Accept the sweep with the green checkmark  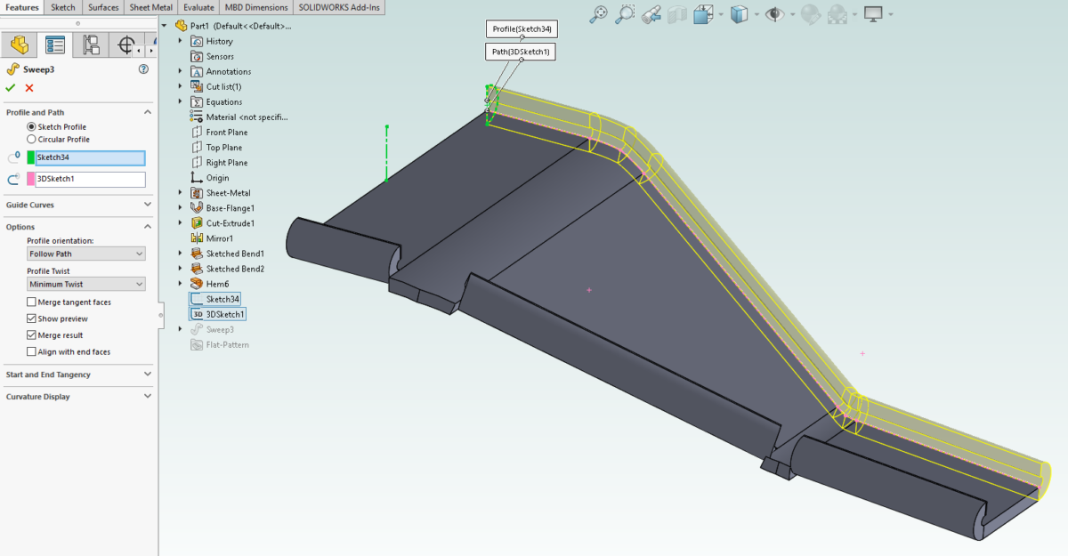click(x=10, y=87)
